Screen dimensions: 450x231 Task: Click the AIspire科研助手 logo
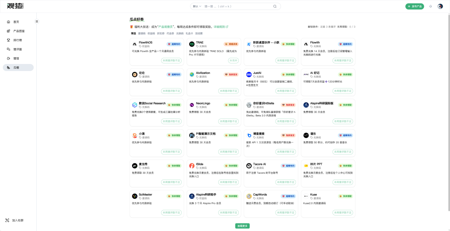192,197
